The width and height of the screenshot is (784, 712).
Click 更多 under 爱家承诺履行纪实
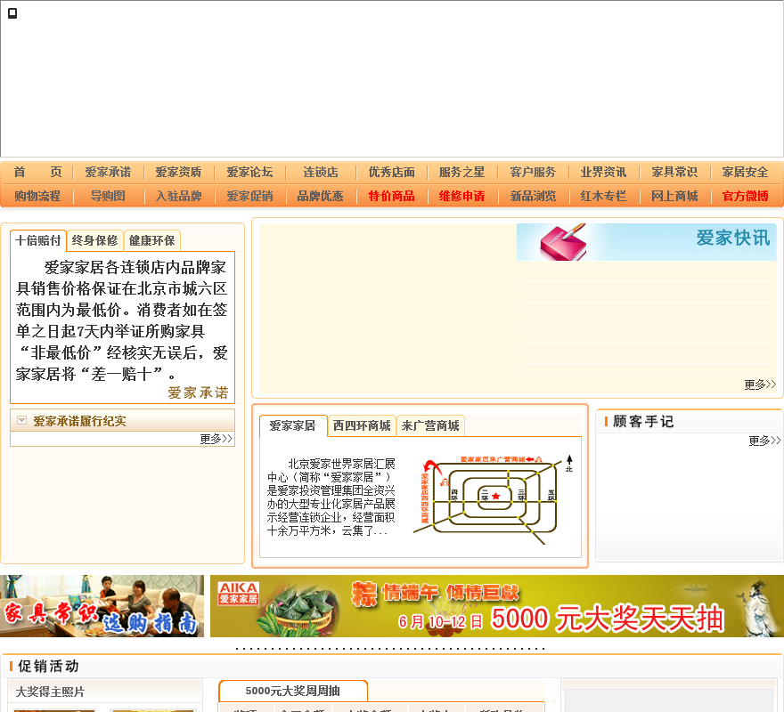pyautogui.click(x=216, y=439)
